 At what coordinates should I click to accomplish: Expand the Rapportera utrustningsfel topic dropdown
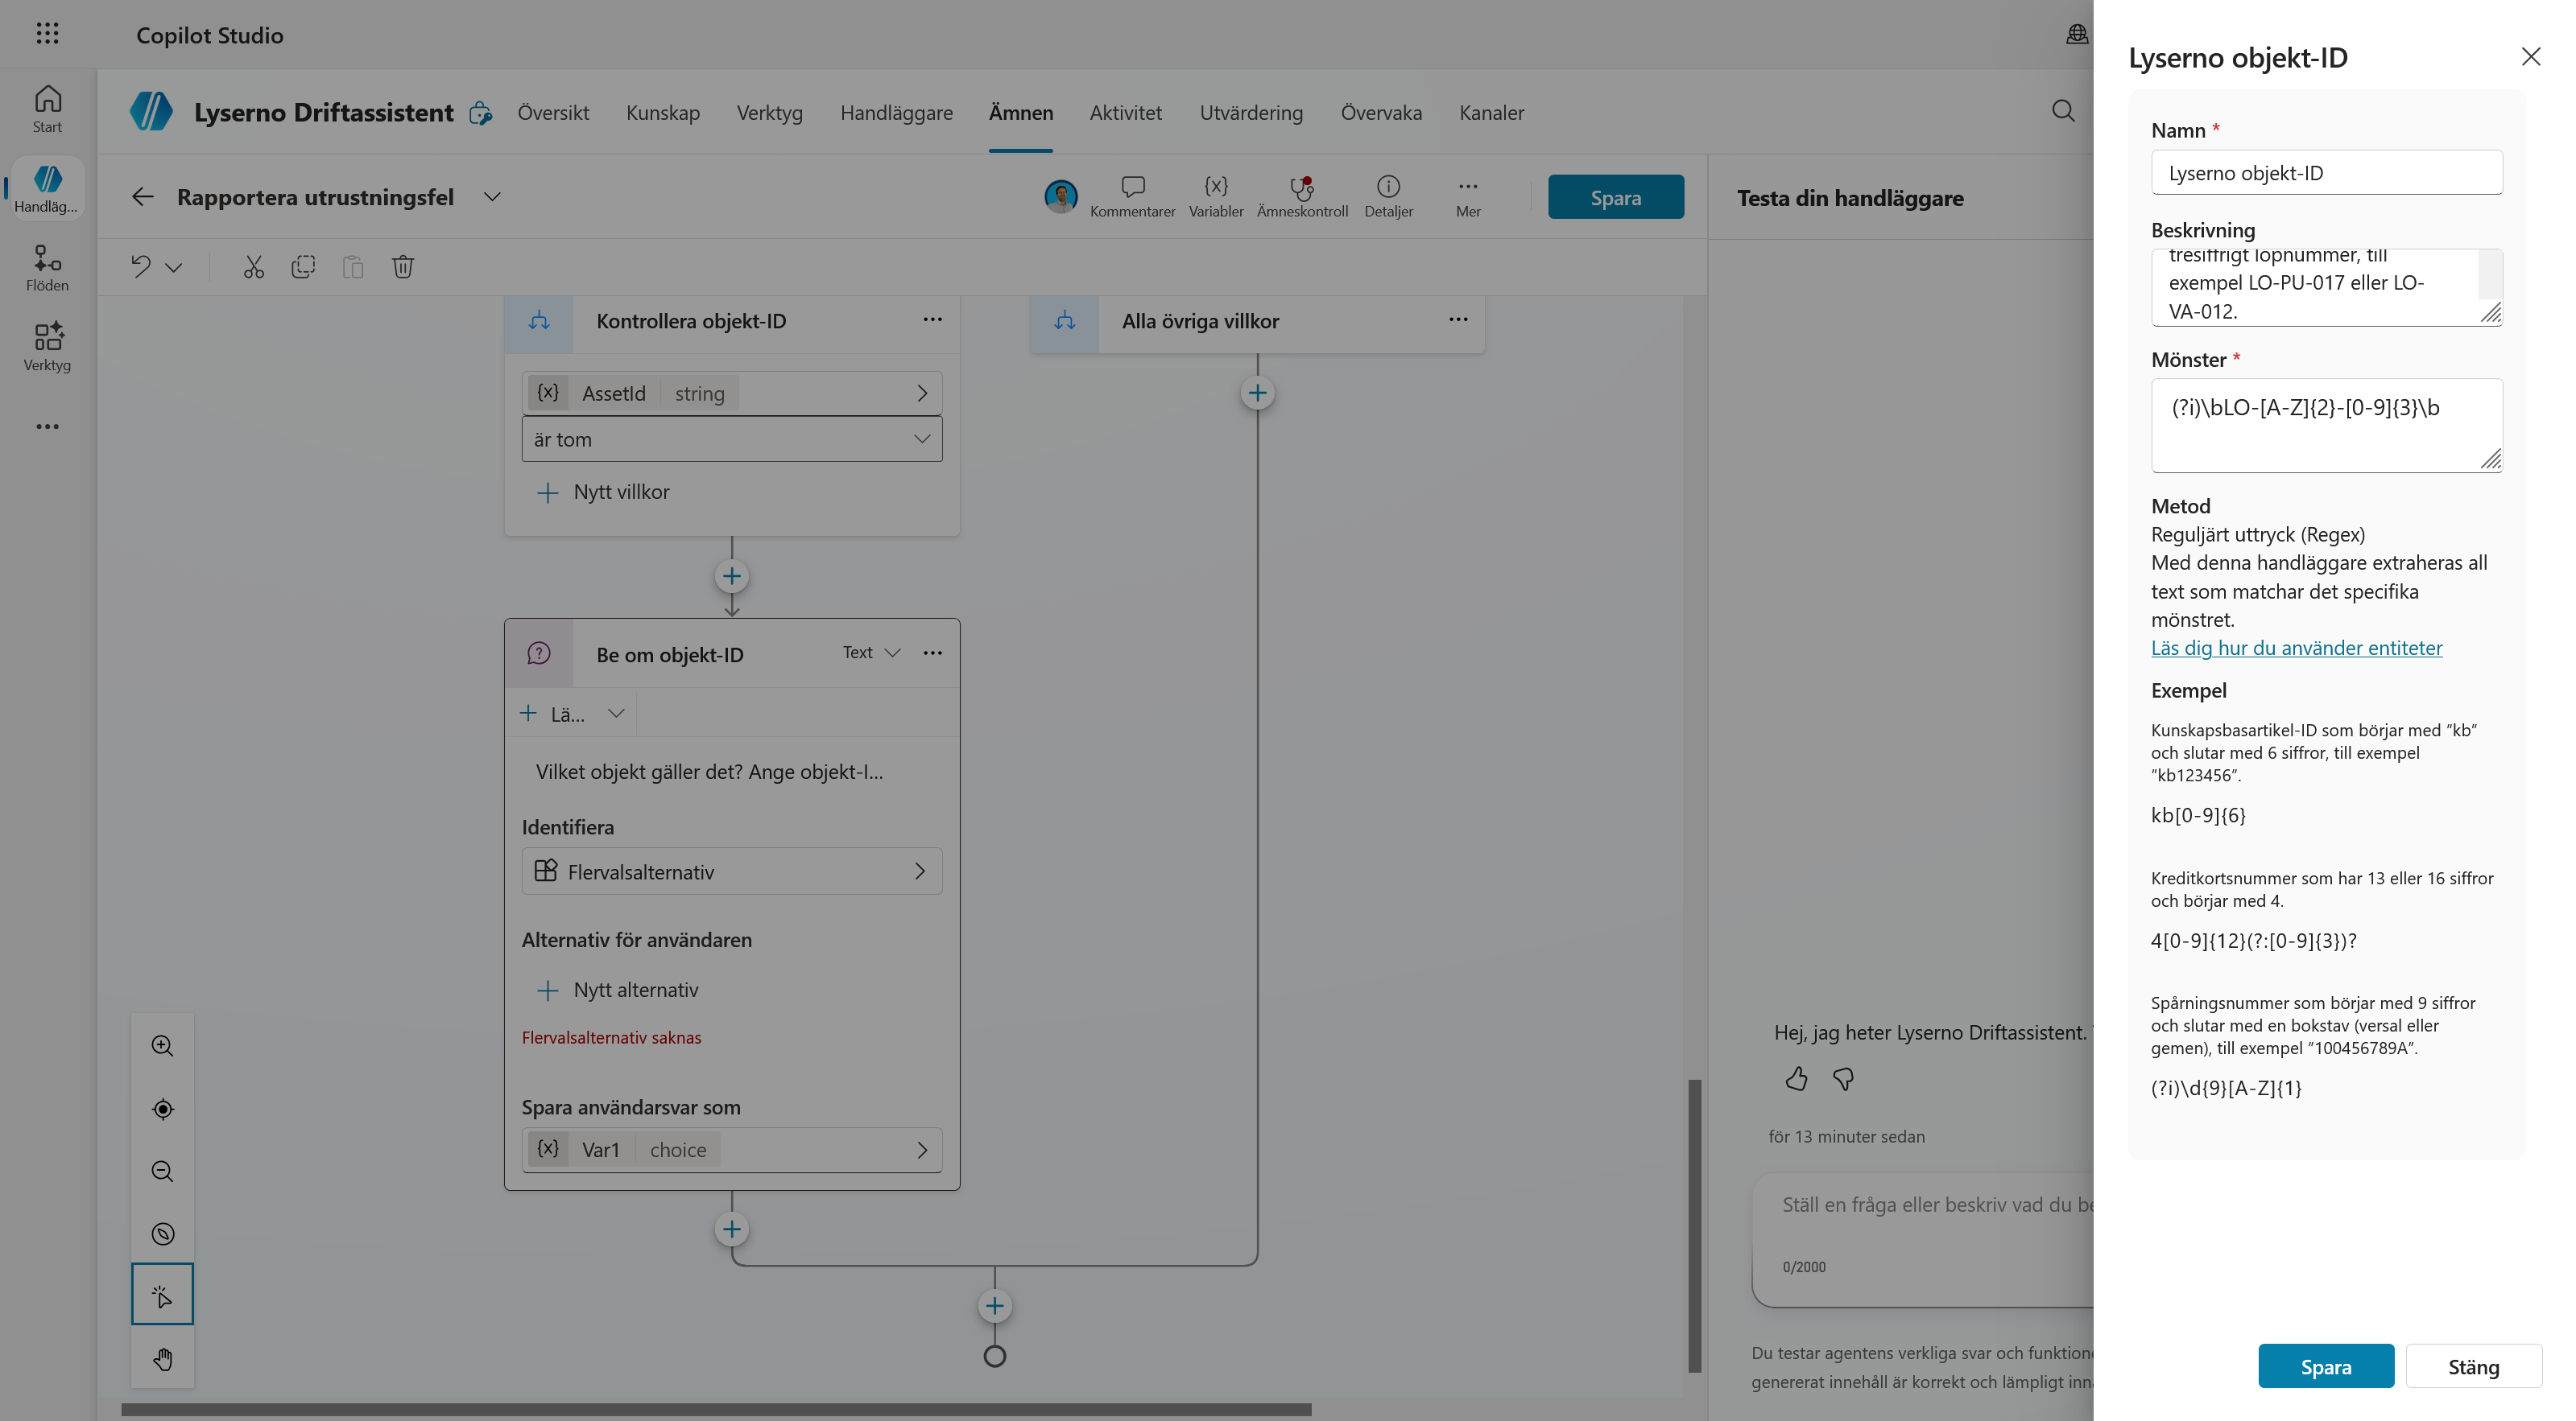(x=492, y=197)
